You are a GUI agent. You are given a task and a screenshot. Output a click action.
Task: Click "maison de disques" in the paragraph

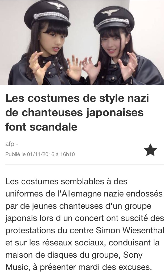point(40,255)
